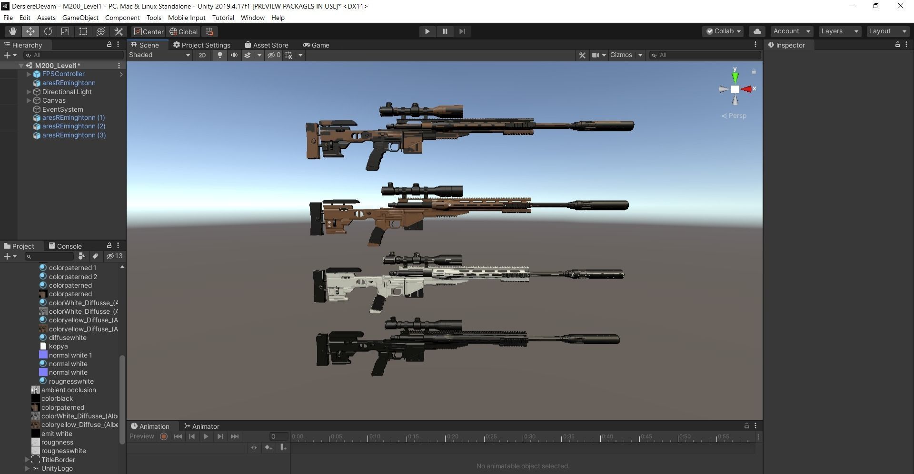
Task: Select the Move tool
Action: click(x=30, y=31)
